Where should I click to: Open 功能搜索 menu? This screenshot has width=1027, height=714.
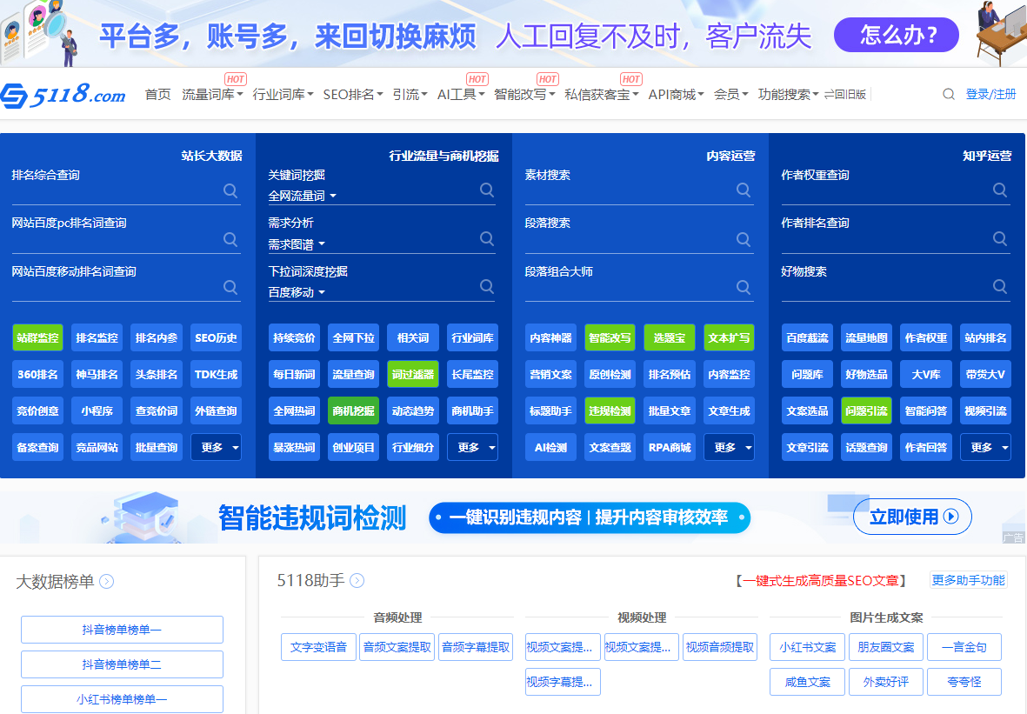pos(789,94)
